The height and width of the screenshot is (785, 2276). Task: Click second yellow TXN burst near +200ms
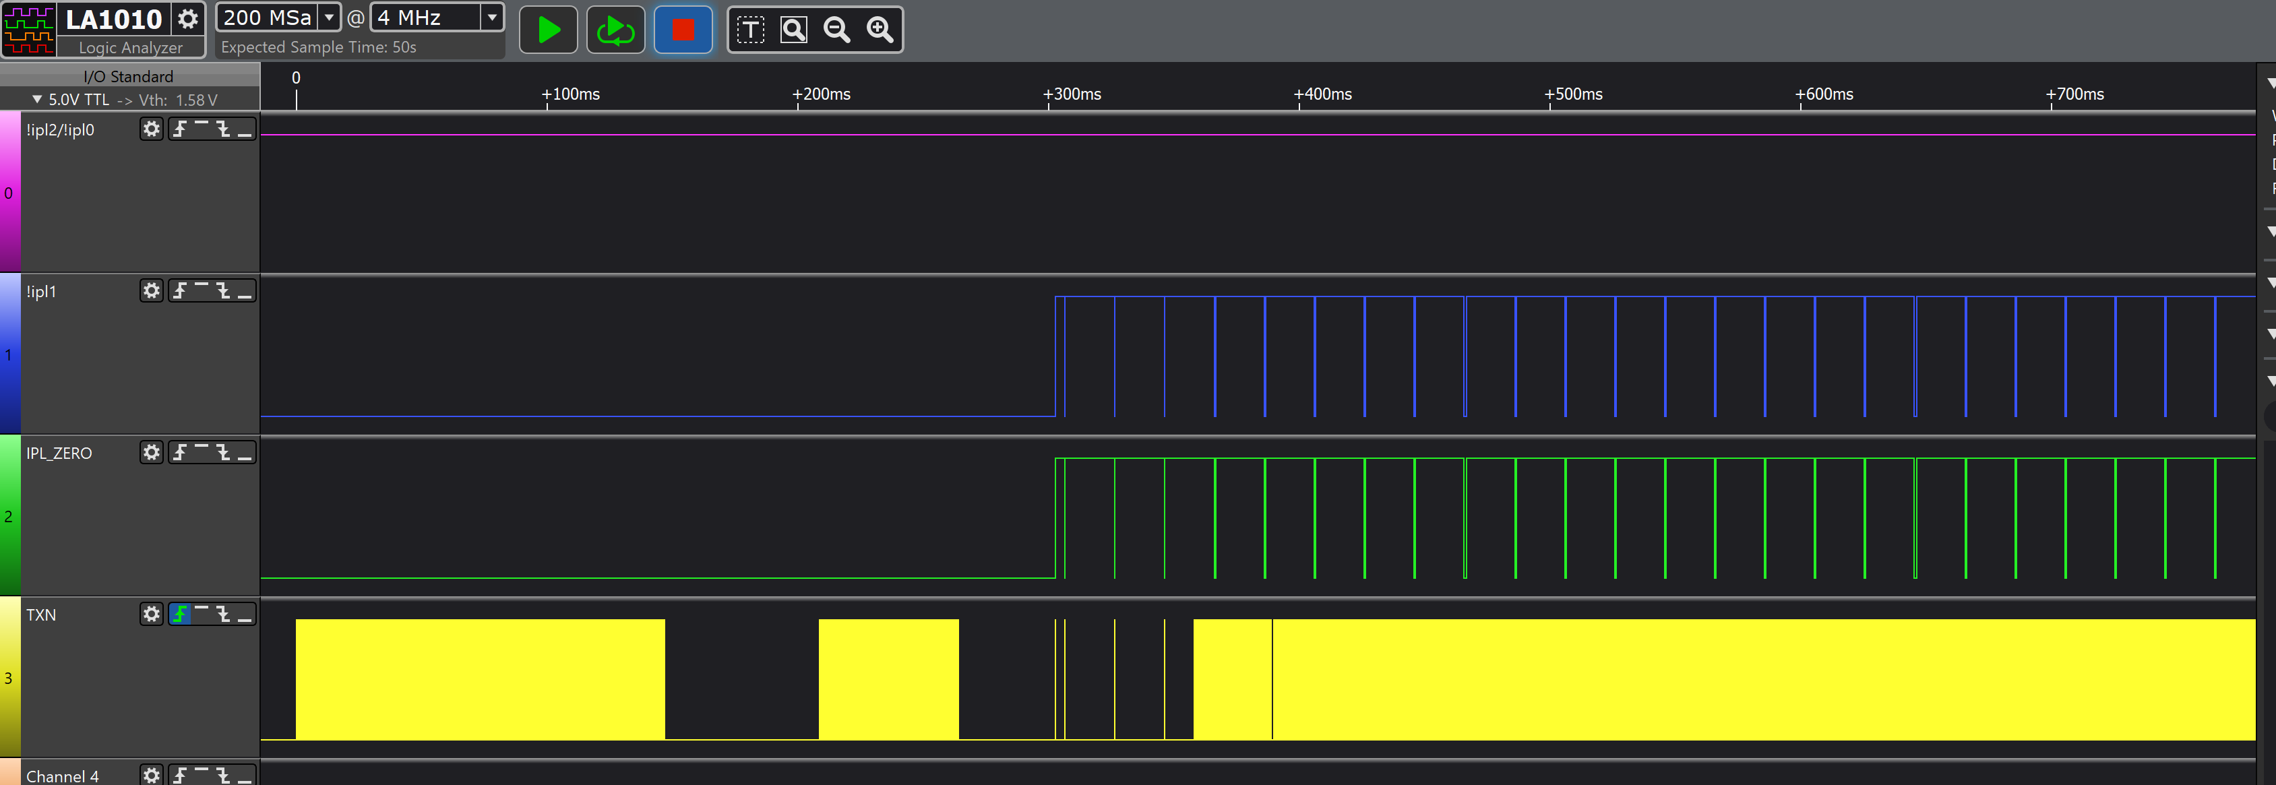click(888, 679)
